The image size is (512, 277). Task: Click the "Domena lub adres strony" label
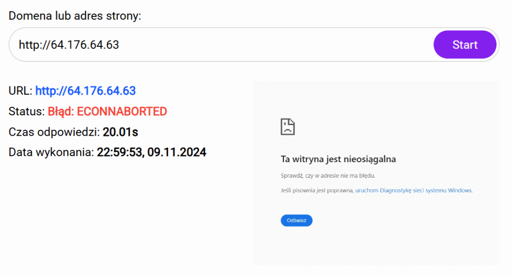75,16
